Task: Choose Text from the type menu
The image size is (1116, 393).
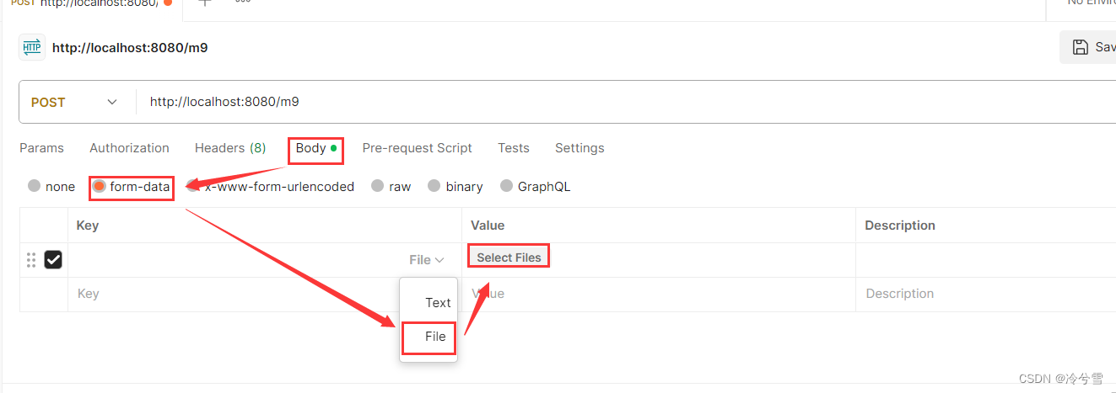Action: pyautogui.click(x=438, y=302)
